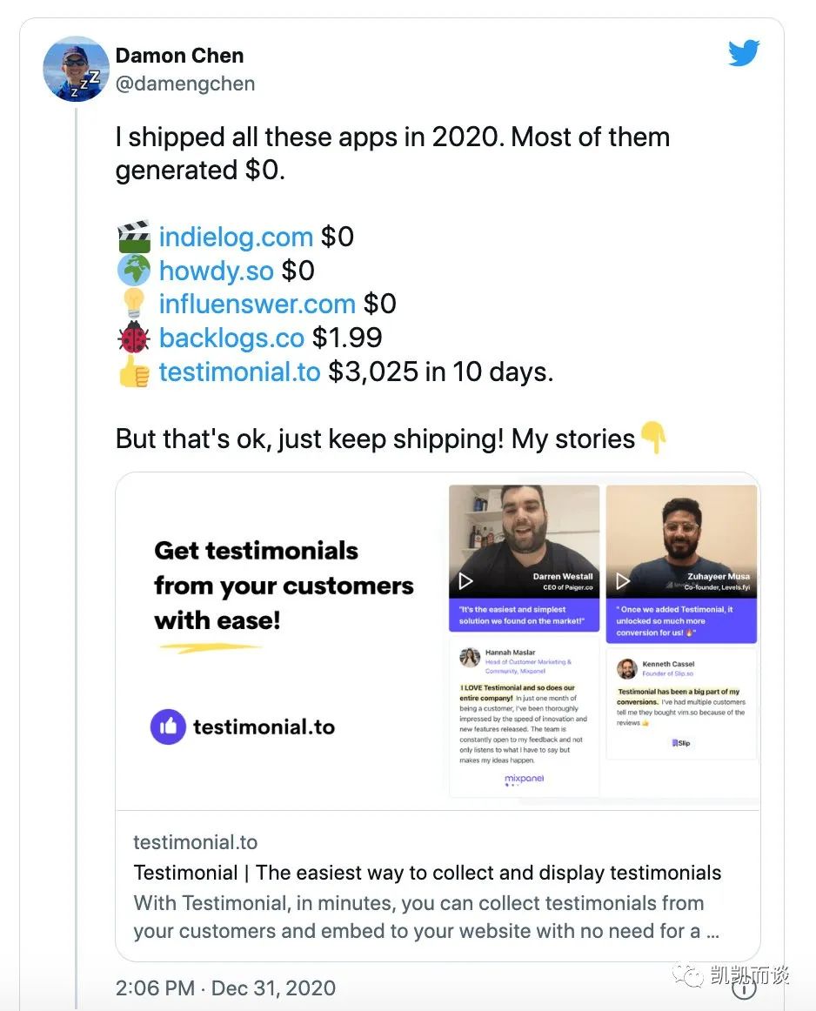The width and height of the screenshot is (816, 1011).
Task: Click the Damon Chen display name
Action: pos(179,56)
